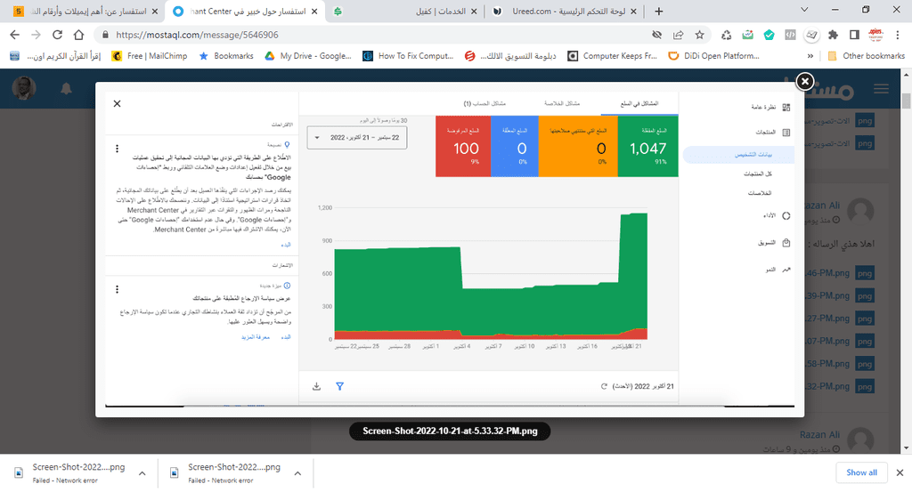The width and height of the screenshot is (912, 492).
Task: Open the tab search dropdown arrow
Action: [804, 9]
